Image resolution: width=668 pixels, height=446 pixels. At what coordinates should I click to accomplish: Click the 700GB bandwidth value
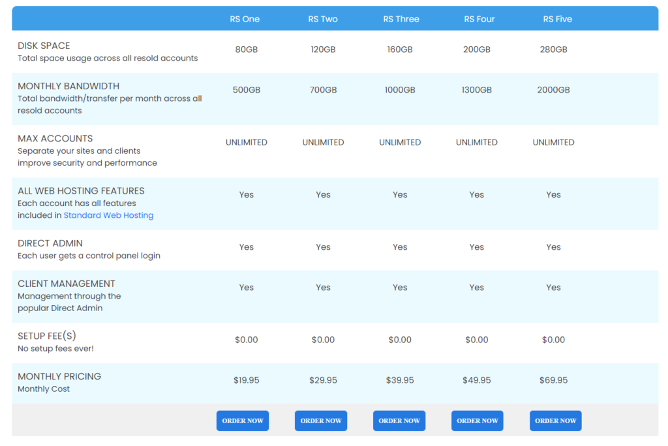(x=323, y=90)
